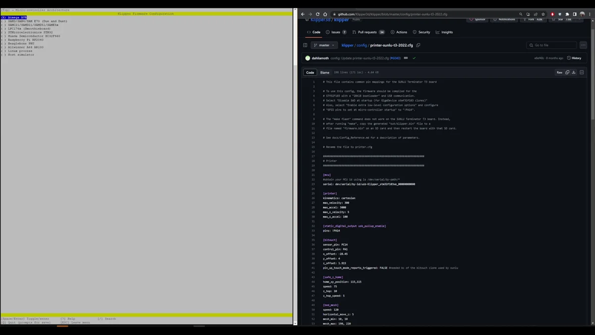Switch to Blame view
595x335 pixels.
(x=325, y=72)
